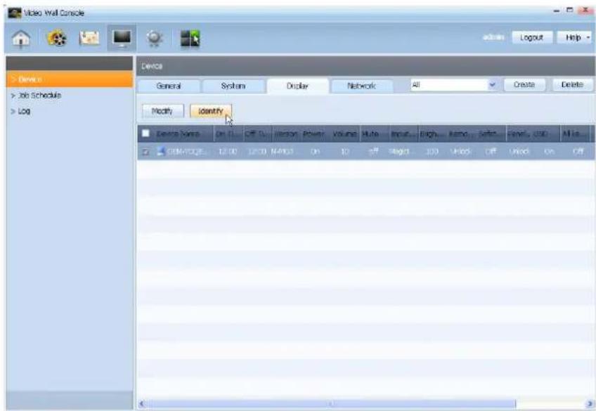Screen dimensions: 596x411
Task: Select Device in the sidebar
Action: 70,79
